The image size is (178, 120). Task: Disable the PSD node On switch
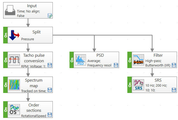pos(72,60)
